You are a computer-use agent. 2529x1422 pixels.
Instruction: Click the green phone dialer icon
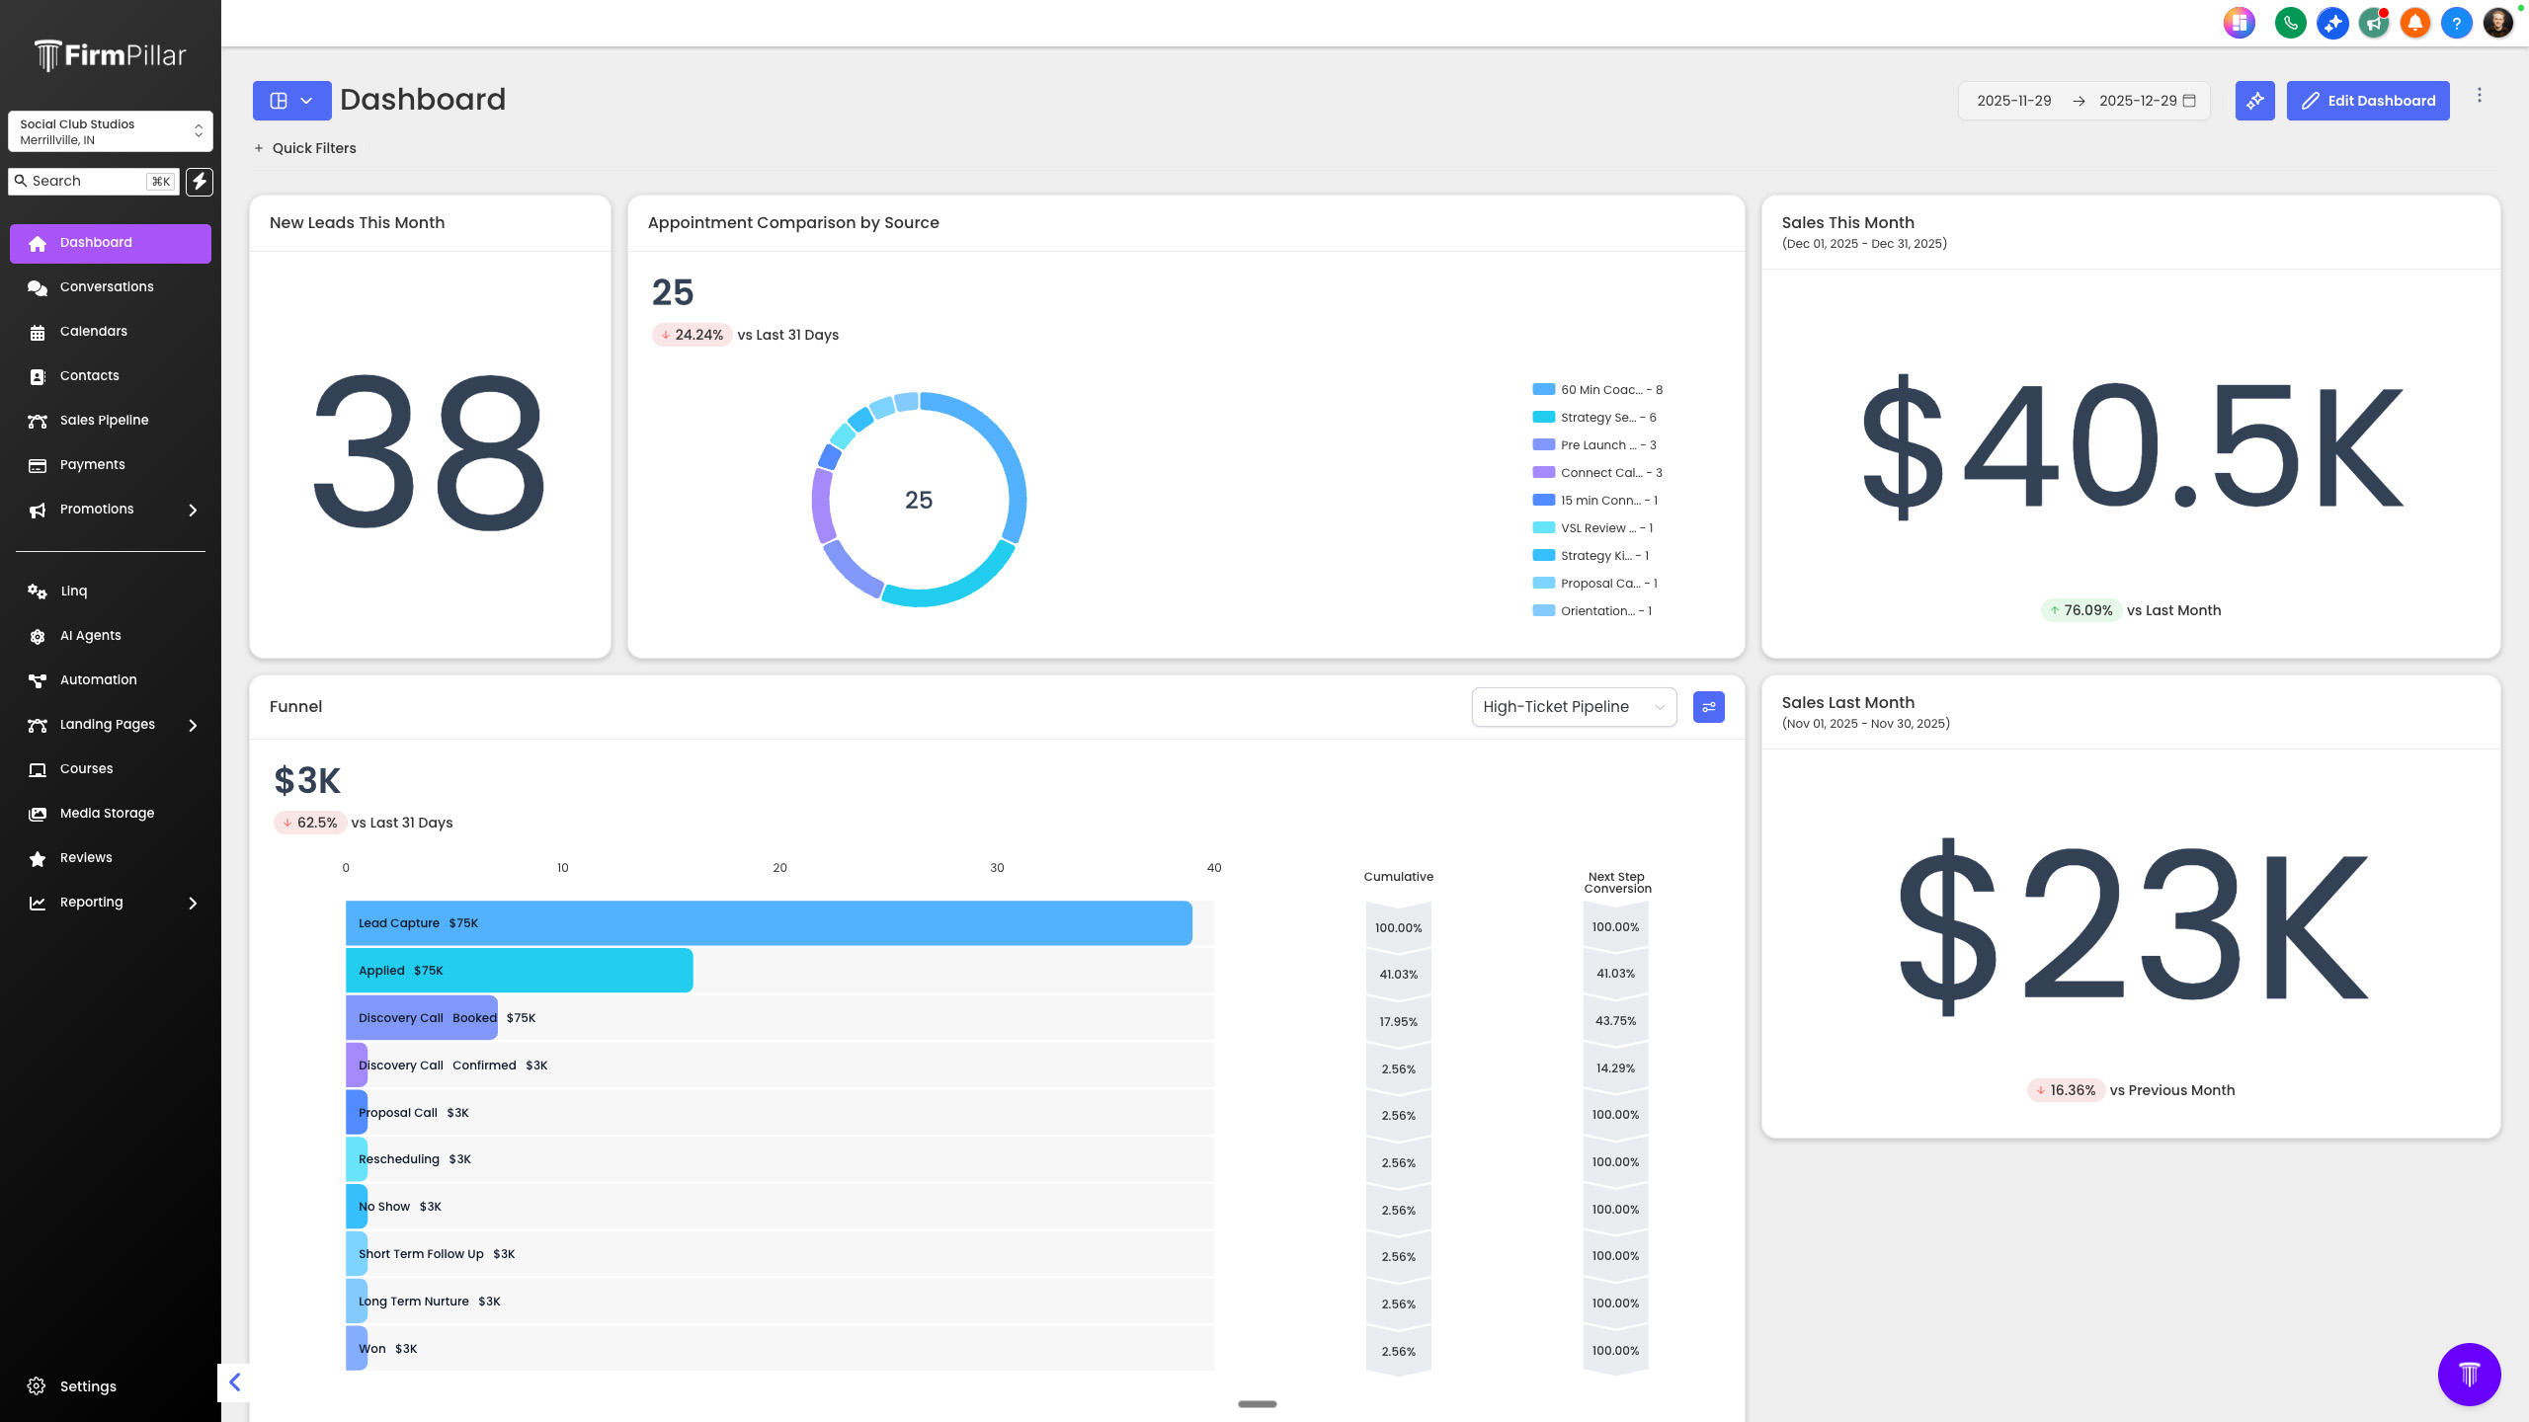click(2290, 22)
